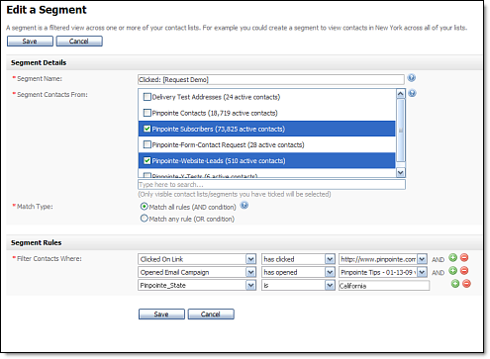
Task: Select Match all rules (AND condition)
Action: 145,207
